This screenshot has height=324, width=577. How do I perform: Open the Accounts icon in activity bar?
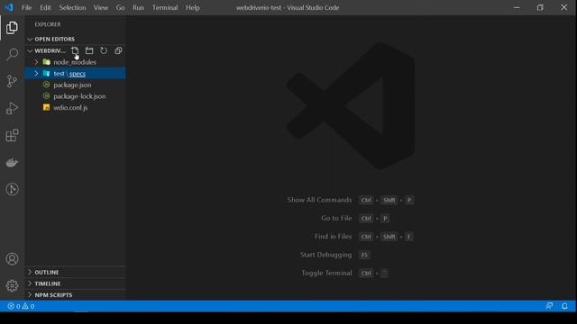point(12,259)
